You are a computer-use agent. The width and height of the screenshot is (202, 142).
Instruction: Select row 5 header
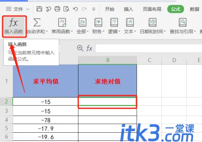coord(7,128)
